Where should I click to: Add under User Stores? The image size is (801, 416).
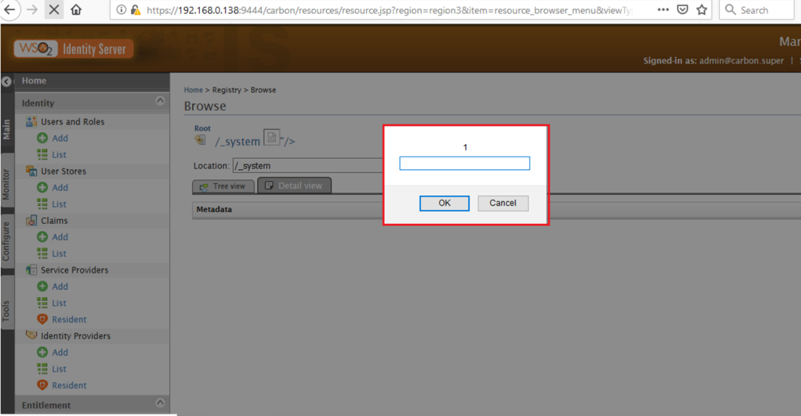coord(60,188)
